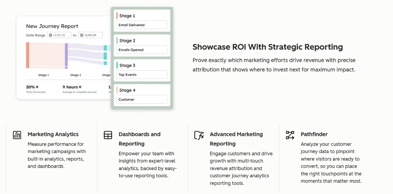Screen dimensions: 393x194
Task: Select the Stage 3 Top Events field
Action: [142, 75]
